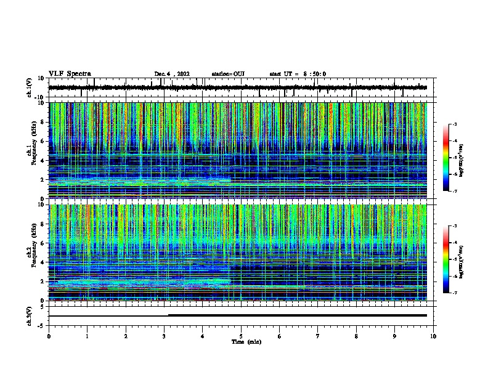Click the "2" kHz tick on ch.2 frequency axis

pyautogui.click(x=43, y=282)
